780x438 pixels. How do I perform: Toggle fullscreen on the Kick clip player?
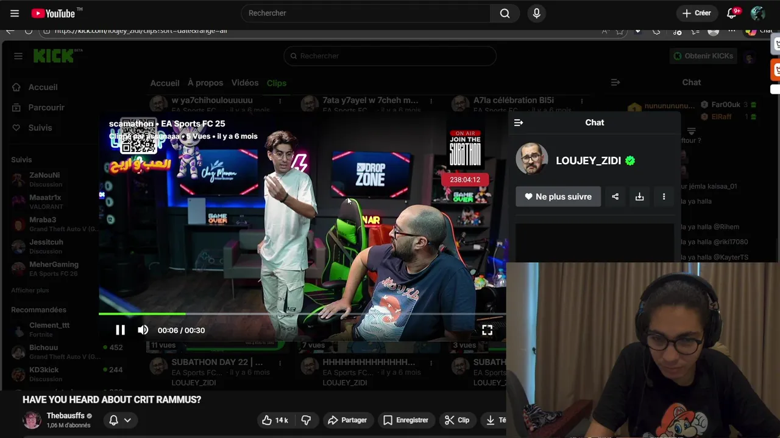(x=487, y=330)
